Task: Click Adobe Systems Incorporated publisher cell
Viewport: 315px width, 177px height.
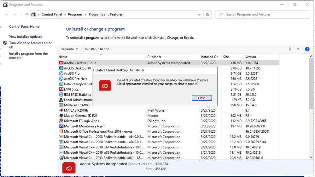Action: pyautogui.click(x=169, y=63)
